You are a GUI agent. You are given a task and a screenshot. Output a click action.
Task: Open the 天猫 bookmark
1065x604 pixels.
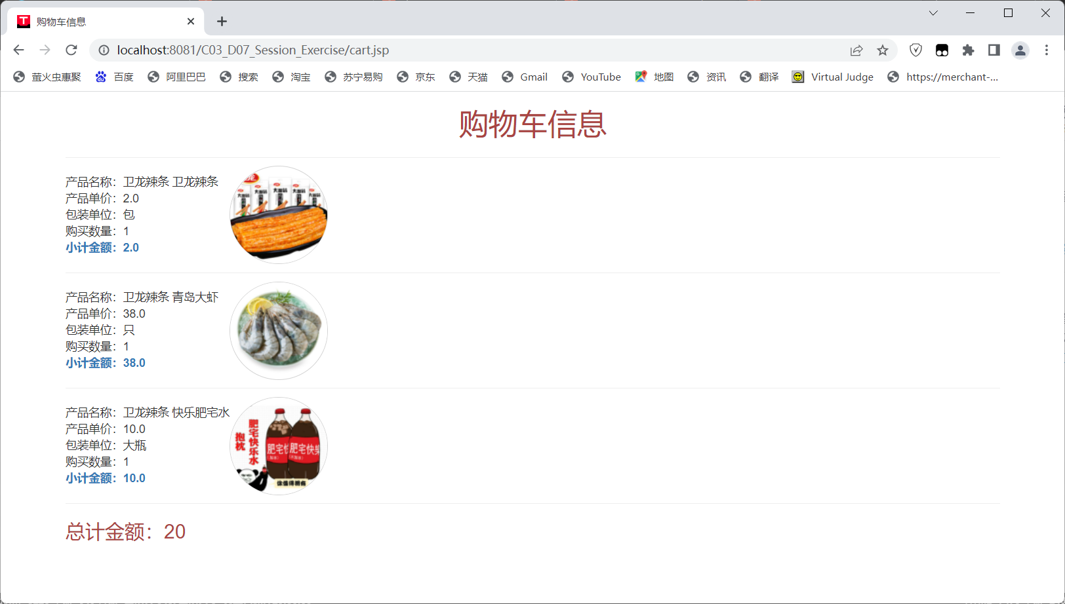click(x=468, y=77)
